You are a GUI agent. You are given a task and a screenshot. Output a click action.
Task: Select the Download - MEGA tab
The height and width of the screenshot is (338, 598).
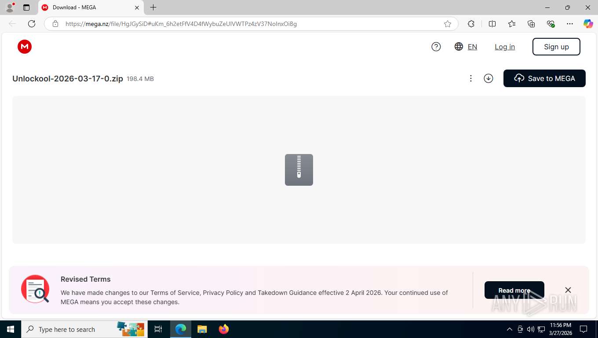91,7
